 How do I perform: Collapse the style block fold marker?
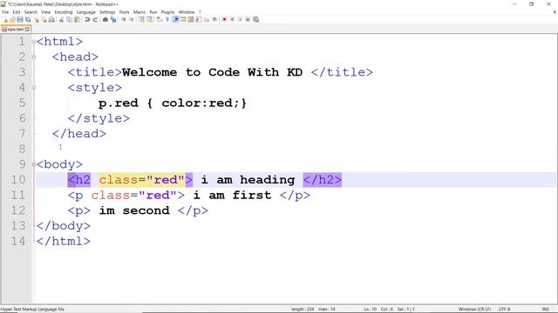(34, 88)
